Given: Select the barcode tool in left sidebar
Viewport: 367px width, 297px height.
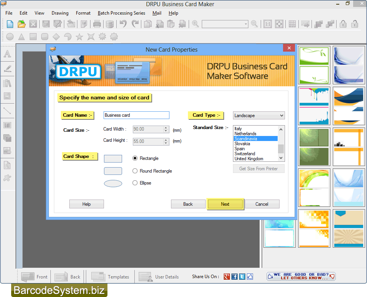Looking at the screenshot, I should point(7,126).
